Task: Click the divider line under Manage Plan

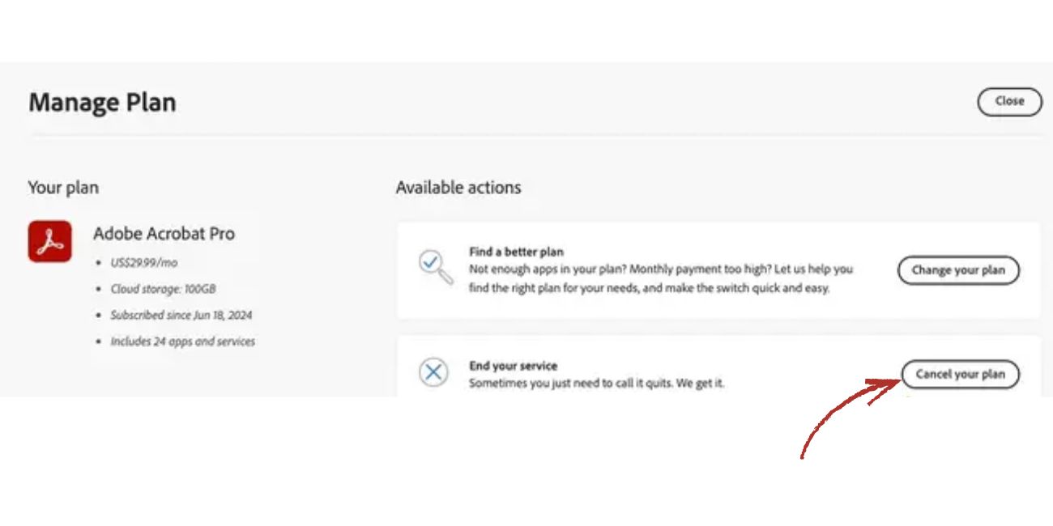Action: (535, 135)
